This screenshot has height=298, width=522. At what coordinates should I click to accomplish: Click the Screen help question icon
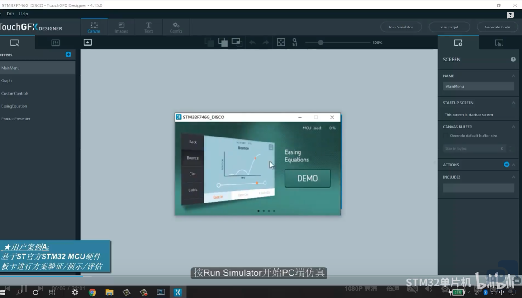[x=513, y=60]
